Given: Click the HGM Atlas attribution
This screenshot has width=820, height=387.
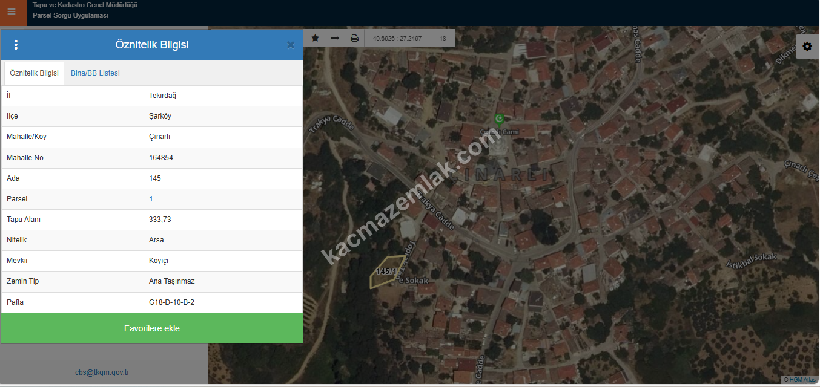Looking at the screenshot, I should click(799, 380).
